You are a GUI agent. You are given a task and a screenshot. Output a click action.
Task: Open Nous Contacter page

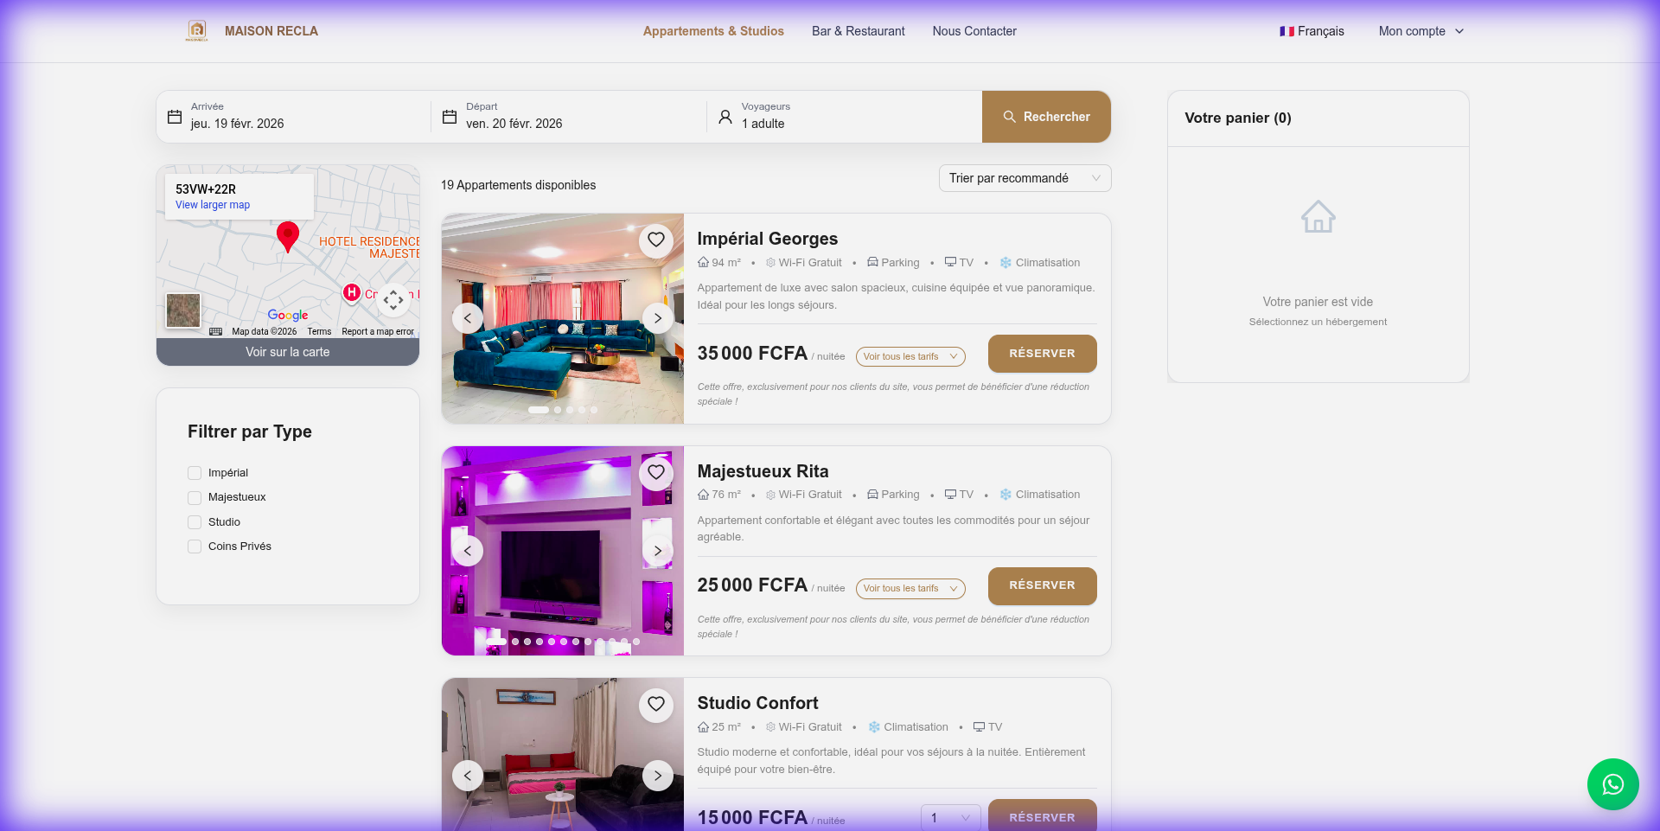tap(974, 31)
